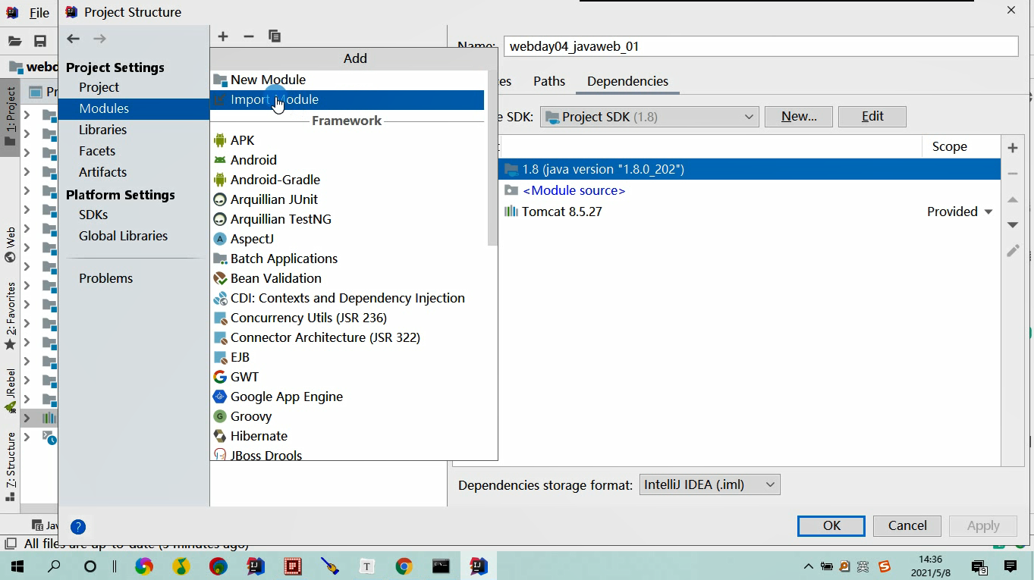The image size is (1034, 580).
Task: Click the Scope column header
Action: (961, 146)
